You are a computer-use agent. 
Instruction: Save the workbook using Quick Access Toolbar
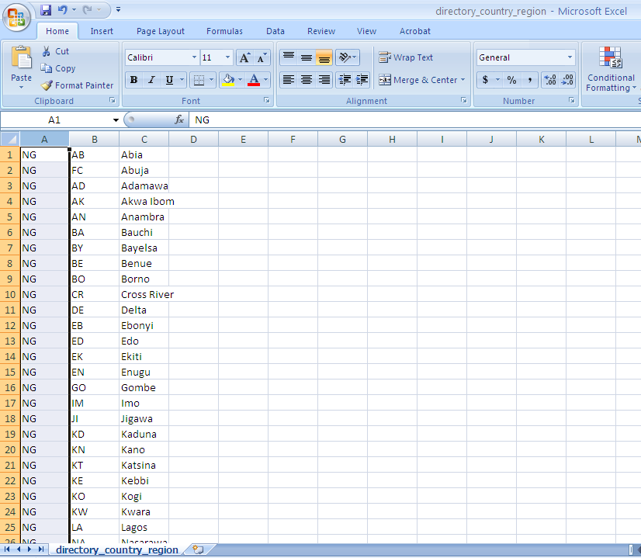click(x=46, y=10)
